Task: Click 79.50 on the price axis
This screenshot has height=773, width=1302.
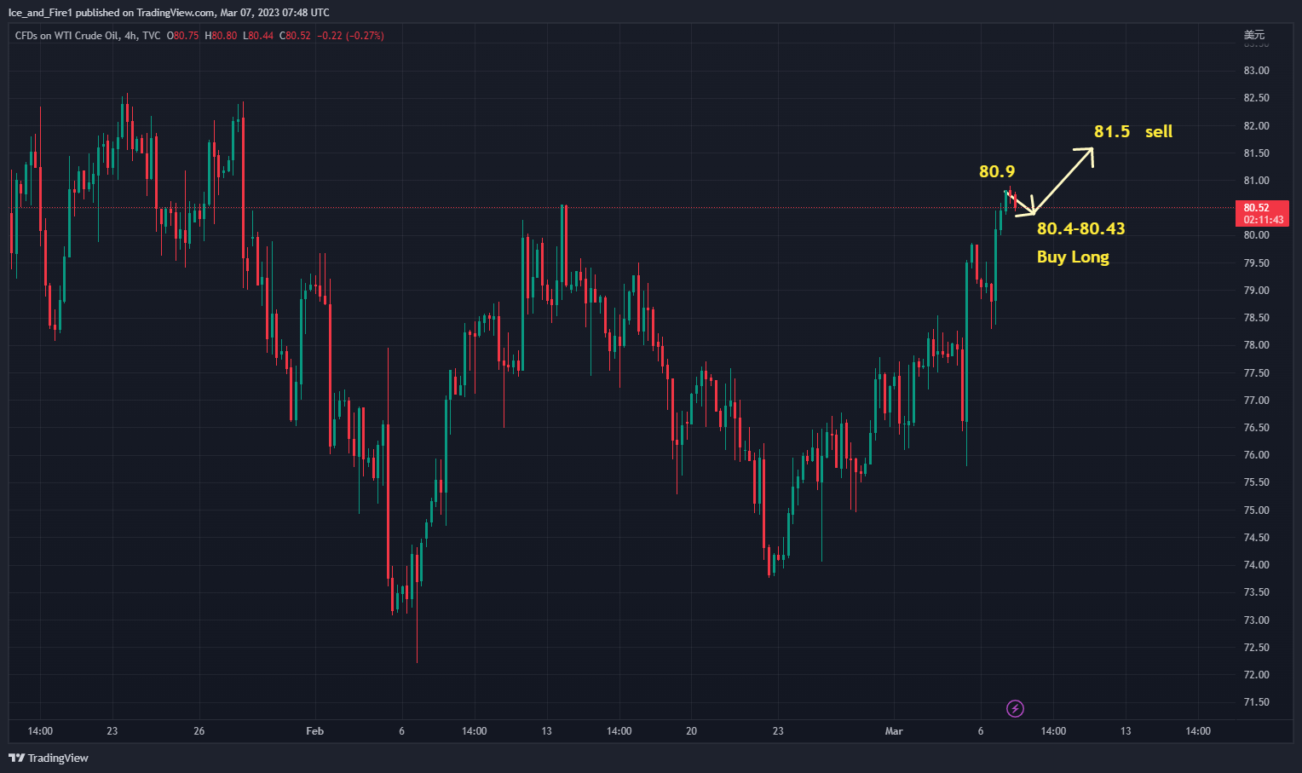Action: [x=1256, y=263]
